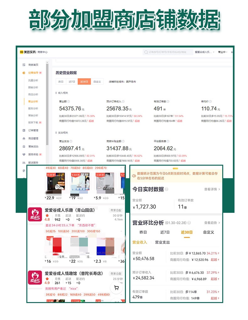Click the 营销活动 gift icon

(x=24, y=146)
